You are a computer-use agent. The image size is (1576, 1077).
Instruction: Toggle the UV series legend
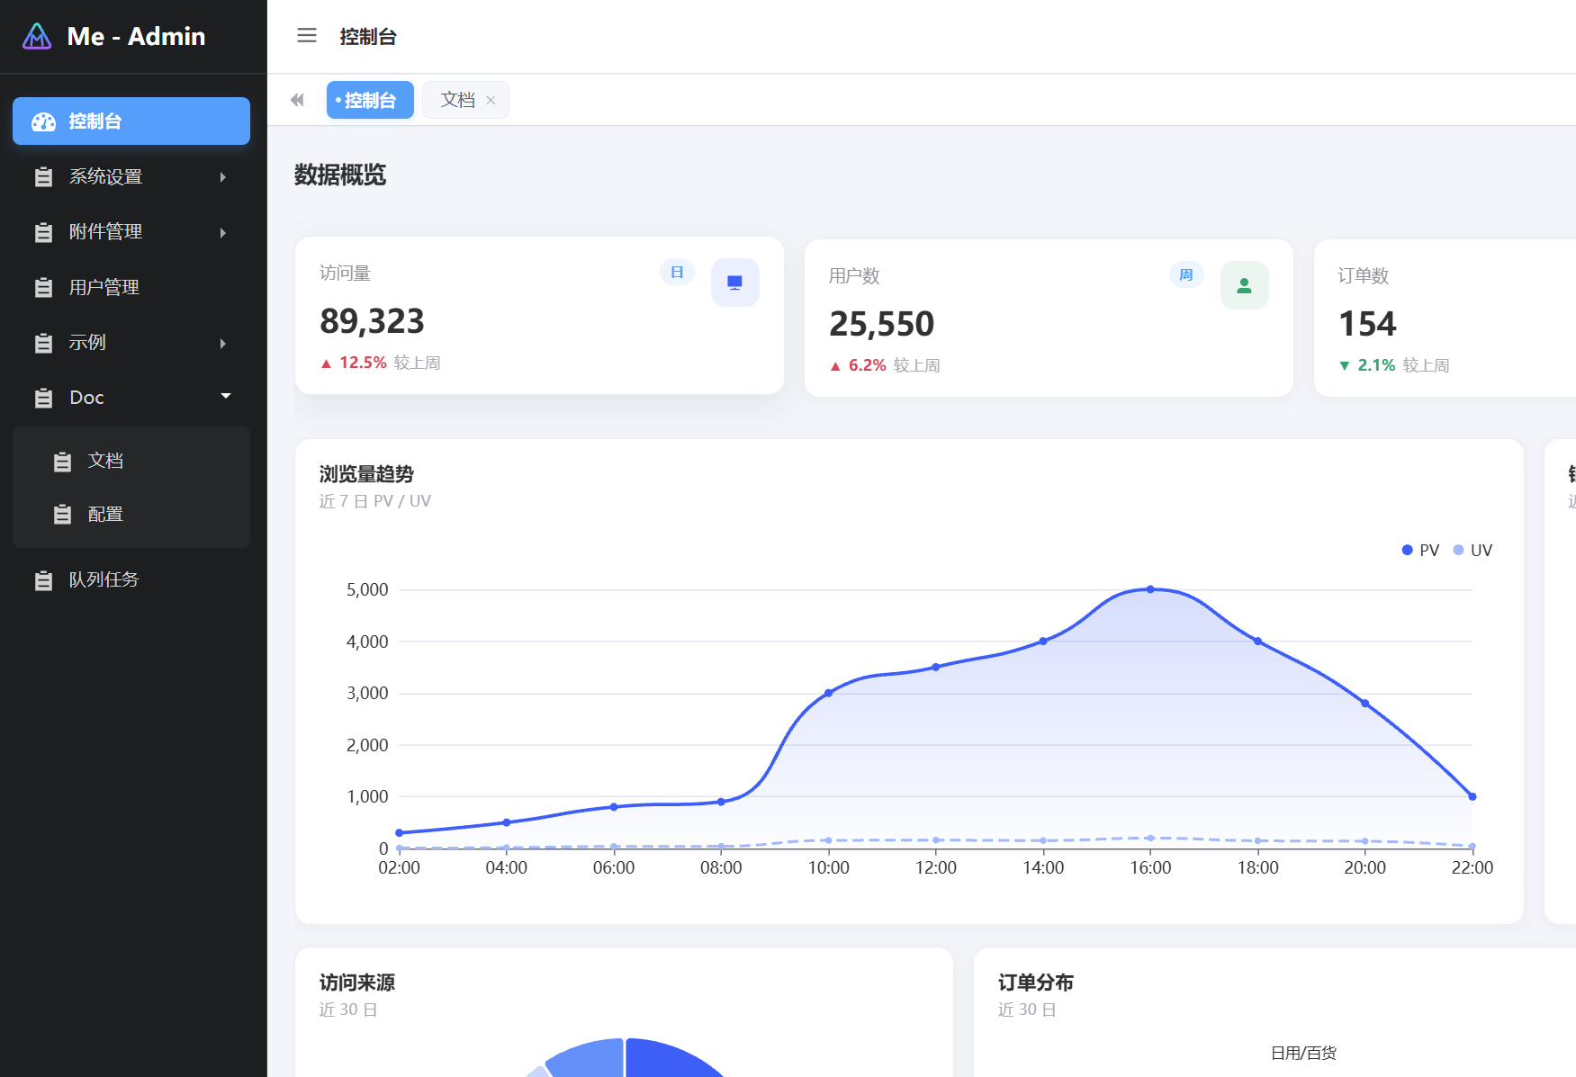[x=1472, y=550]
